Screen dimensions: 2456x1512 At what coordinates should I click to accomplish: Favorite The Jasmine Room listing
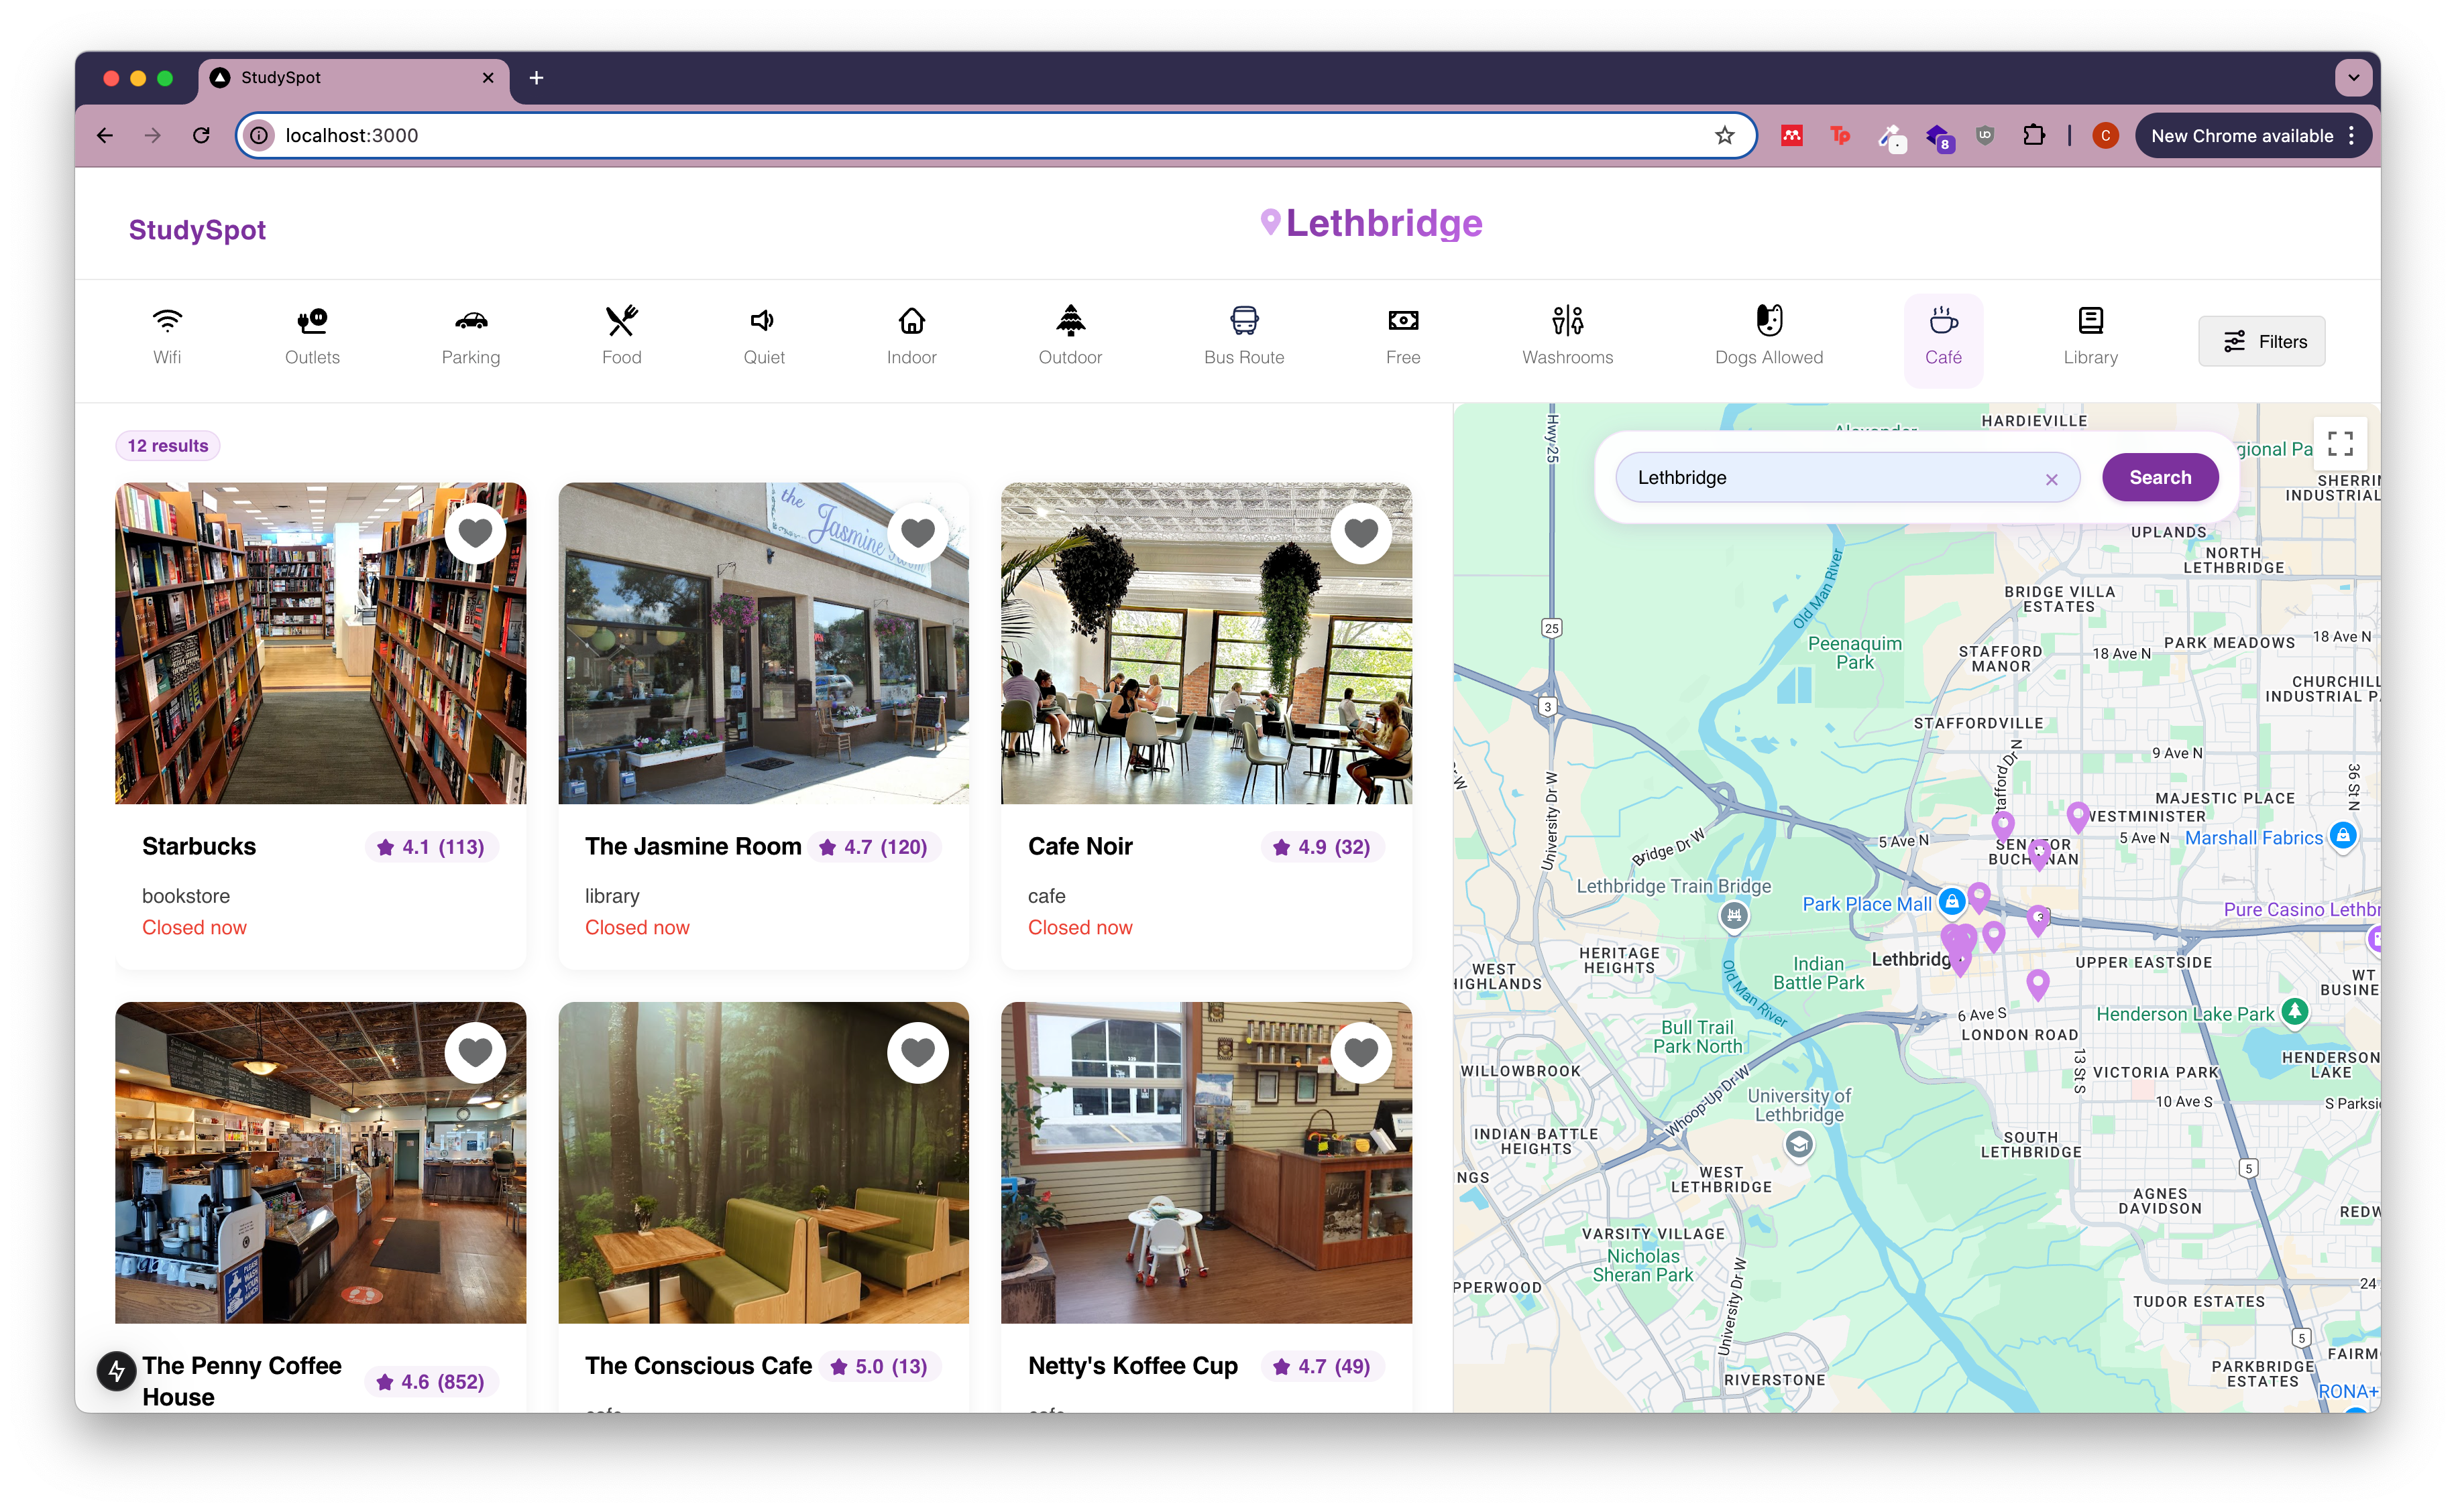click(x=917, y=532)
